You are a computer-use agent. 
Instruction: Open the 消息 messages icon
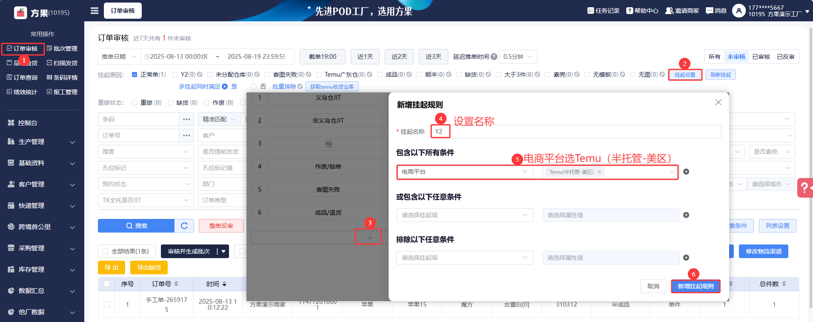coord(709,11)
